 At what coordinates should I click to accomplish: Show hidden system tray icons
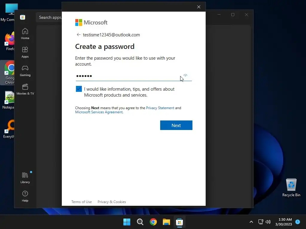251,222
